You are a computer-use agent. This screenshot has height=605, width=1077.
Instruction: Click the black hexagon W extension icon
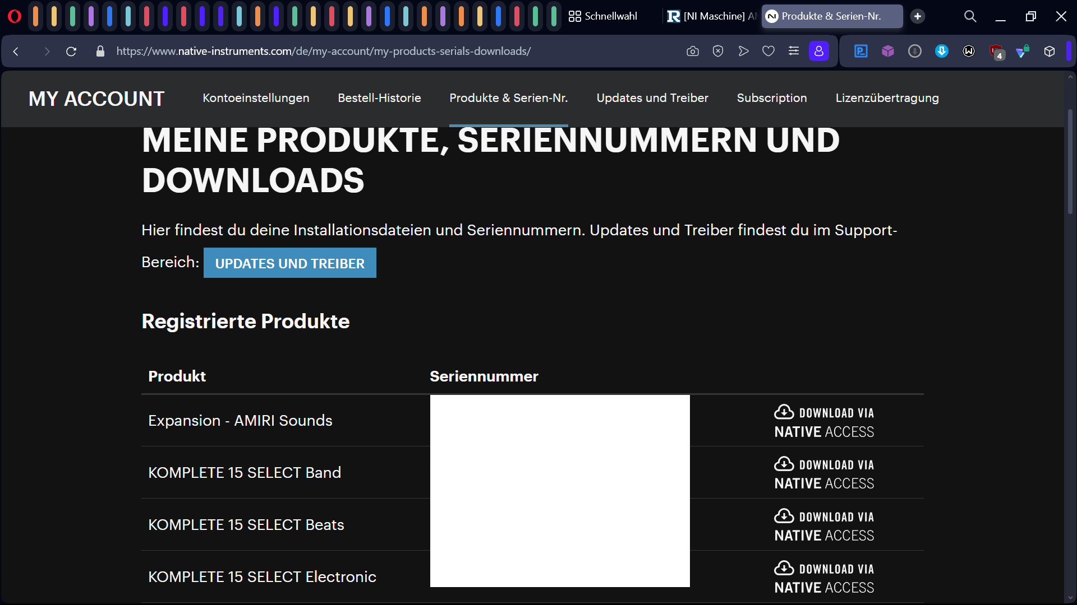(x=969, y=52)
